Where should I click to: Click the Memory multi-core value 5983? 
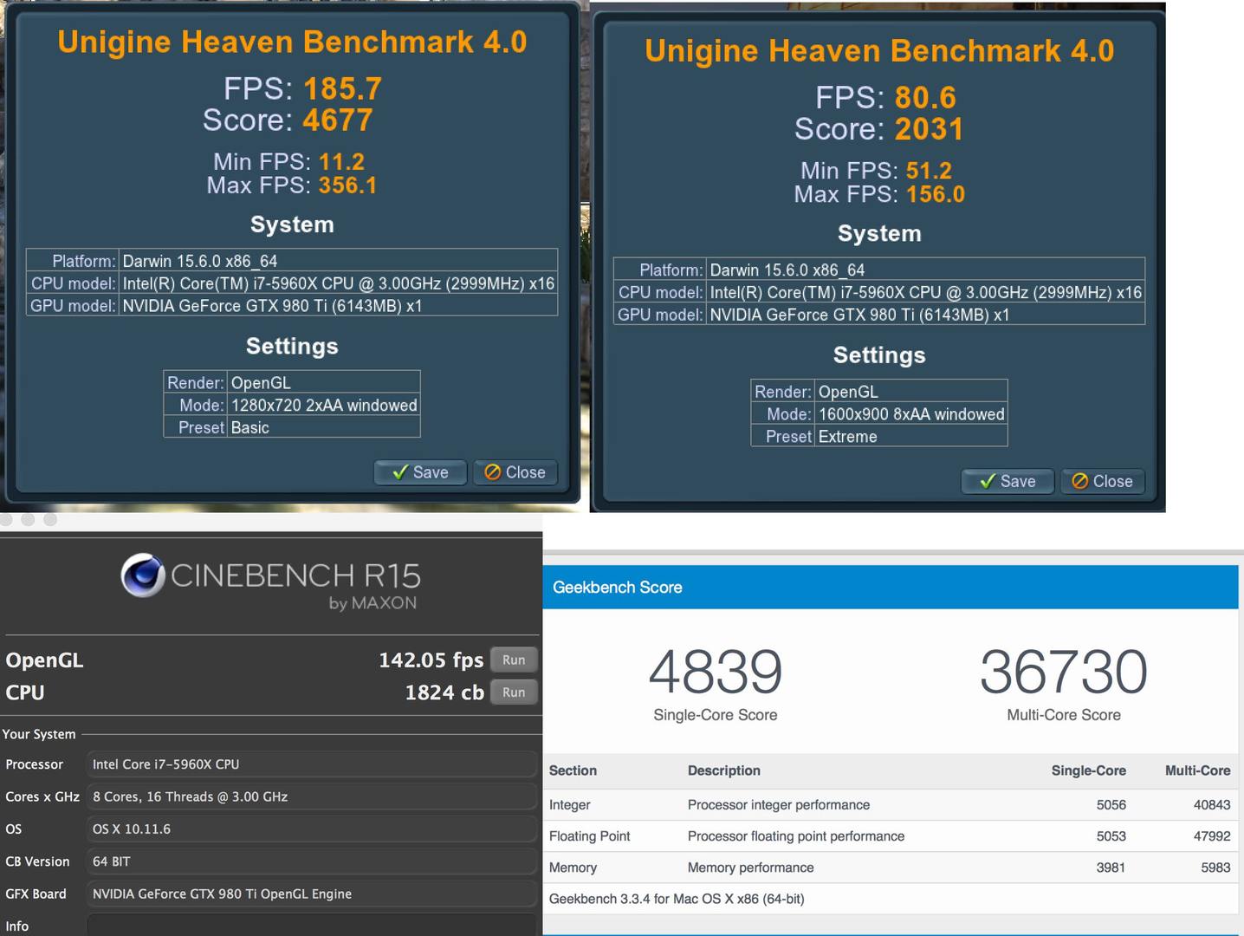(1215, 868)
